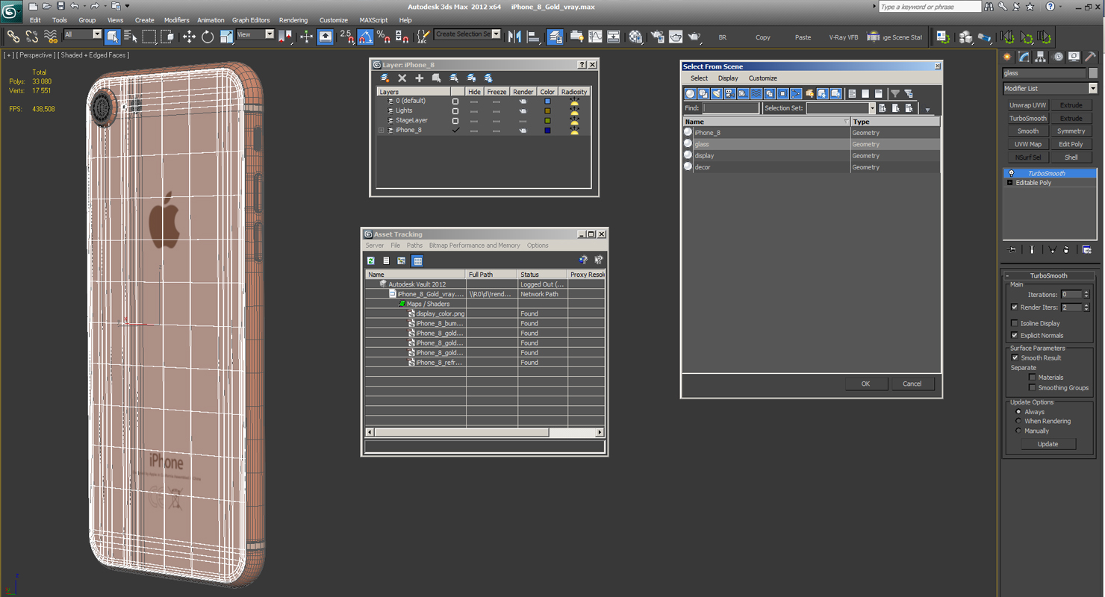Select the Unlink Selection tool

(32, 36)
